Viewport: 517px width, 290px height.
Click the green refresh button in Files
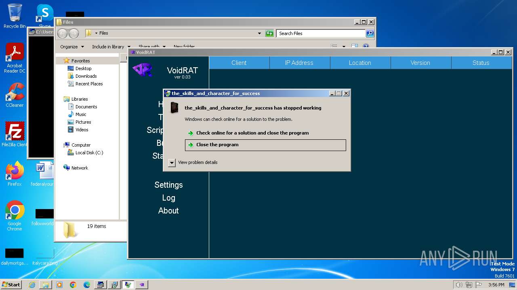point(269,33)
